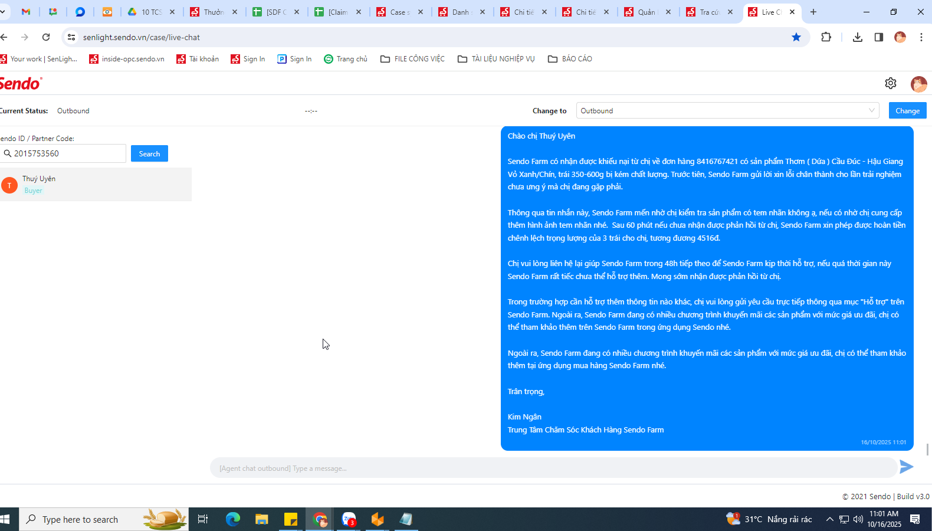The image size is (932, 531).
Task: Click the Windows Start button
Action: [x=5, y=519]
